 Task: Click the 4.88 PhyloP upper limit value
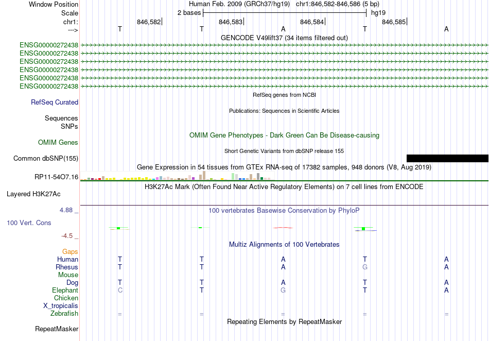click(66, 210)
